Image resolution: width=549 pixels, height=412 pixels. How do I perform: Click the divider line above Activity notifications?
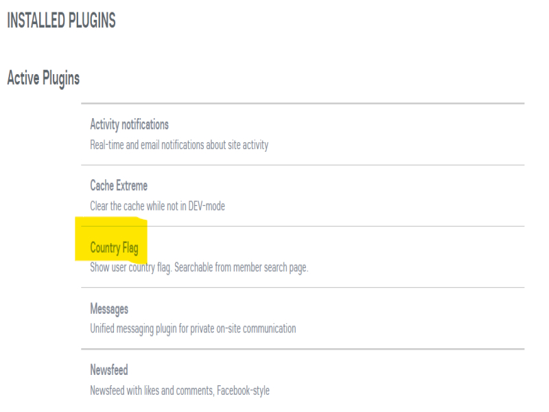click(302, 104)
